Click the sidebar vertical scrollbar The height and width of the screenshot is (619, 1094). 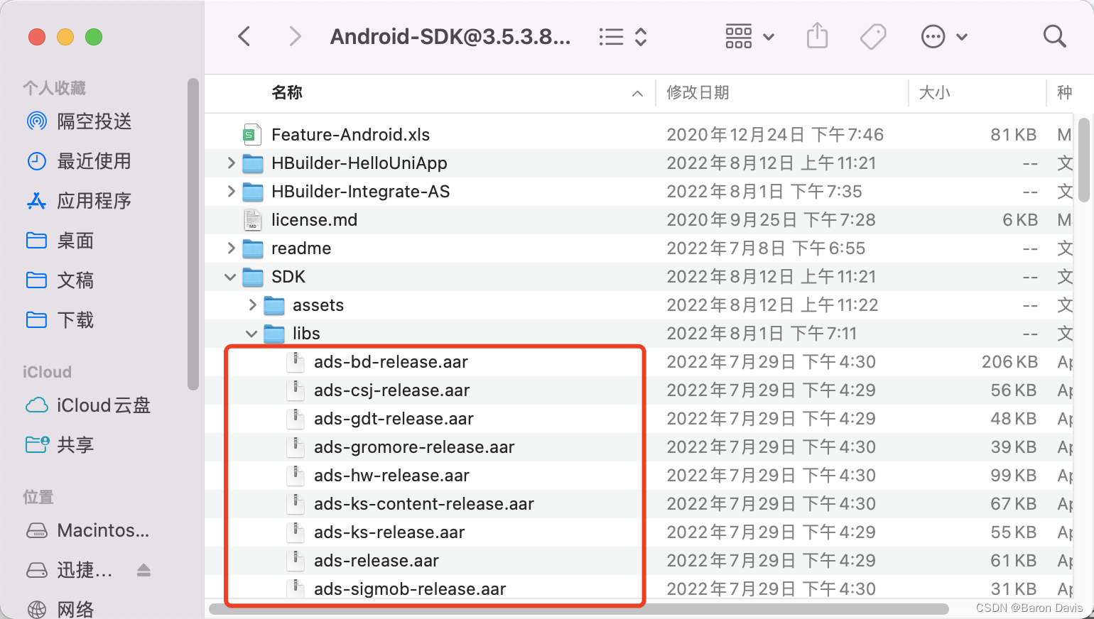[x=193, y=234]
